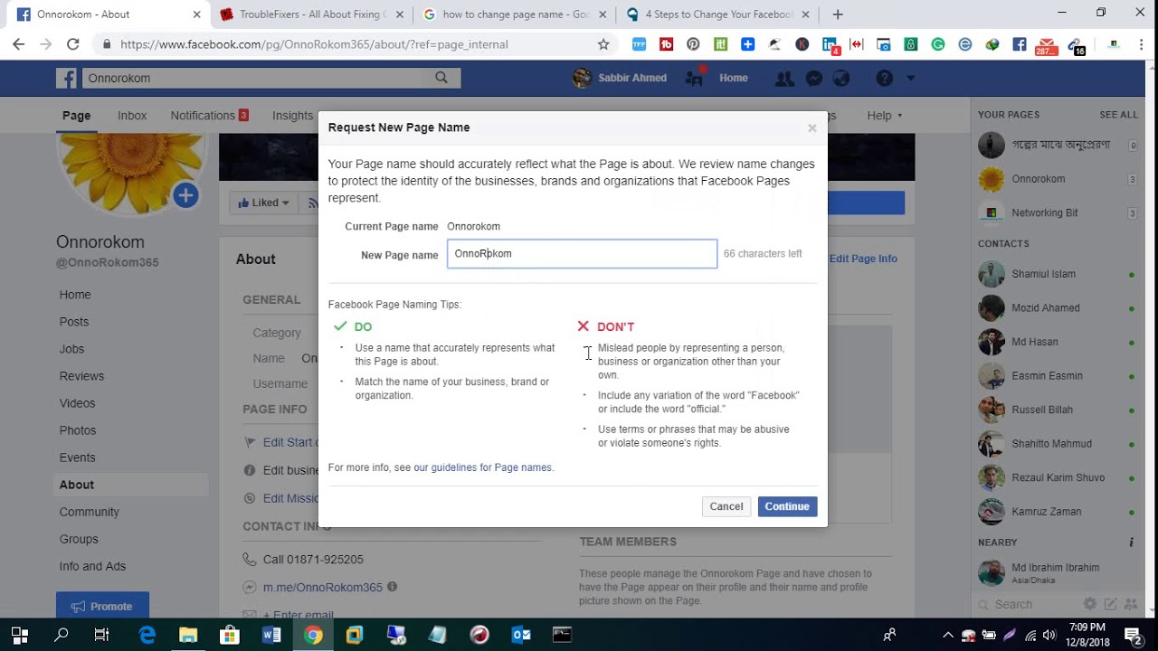Expand the account dropdown arrow in header
This screenshot has height=651, width=1158.
pyautogui.click(x=910, y=79)
